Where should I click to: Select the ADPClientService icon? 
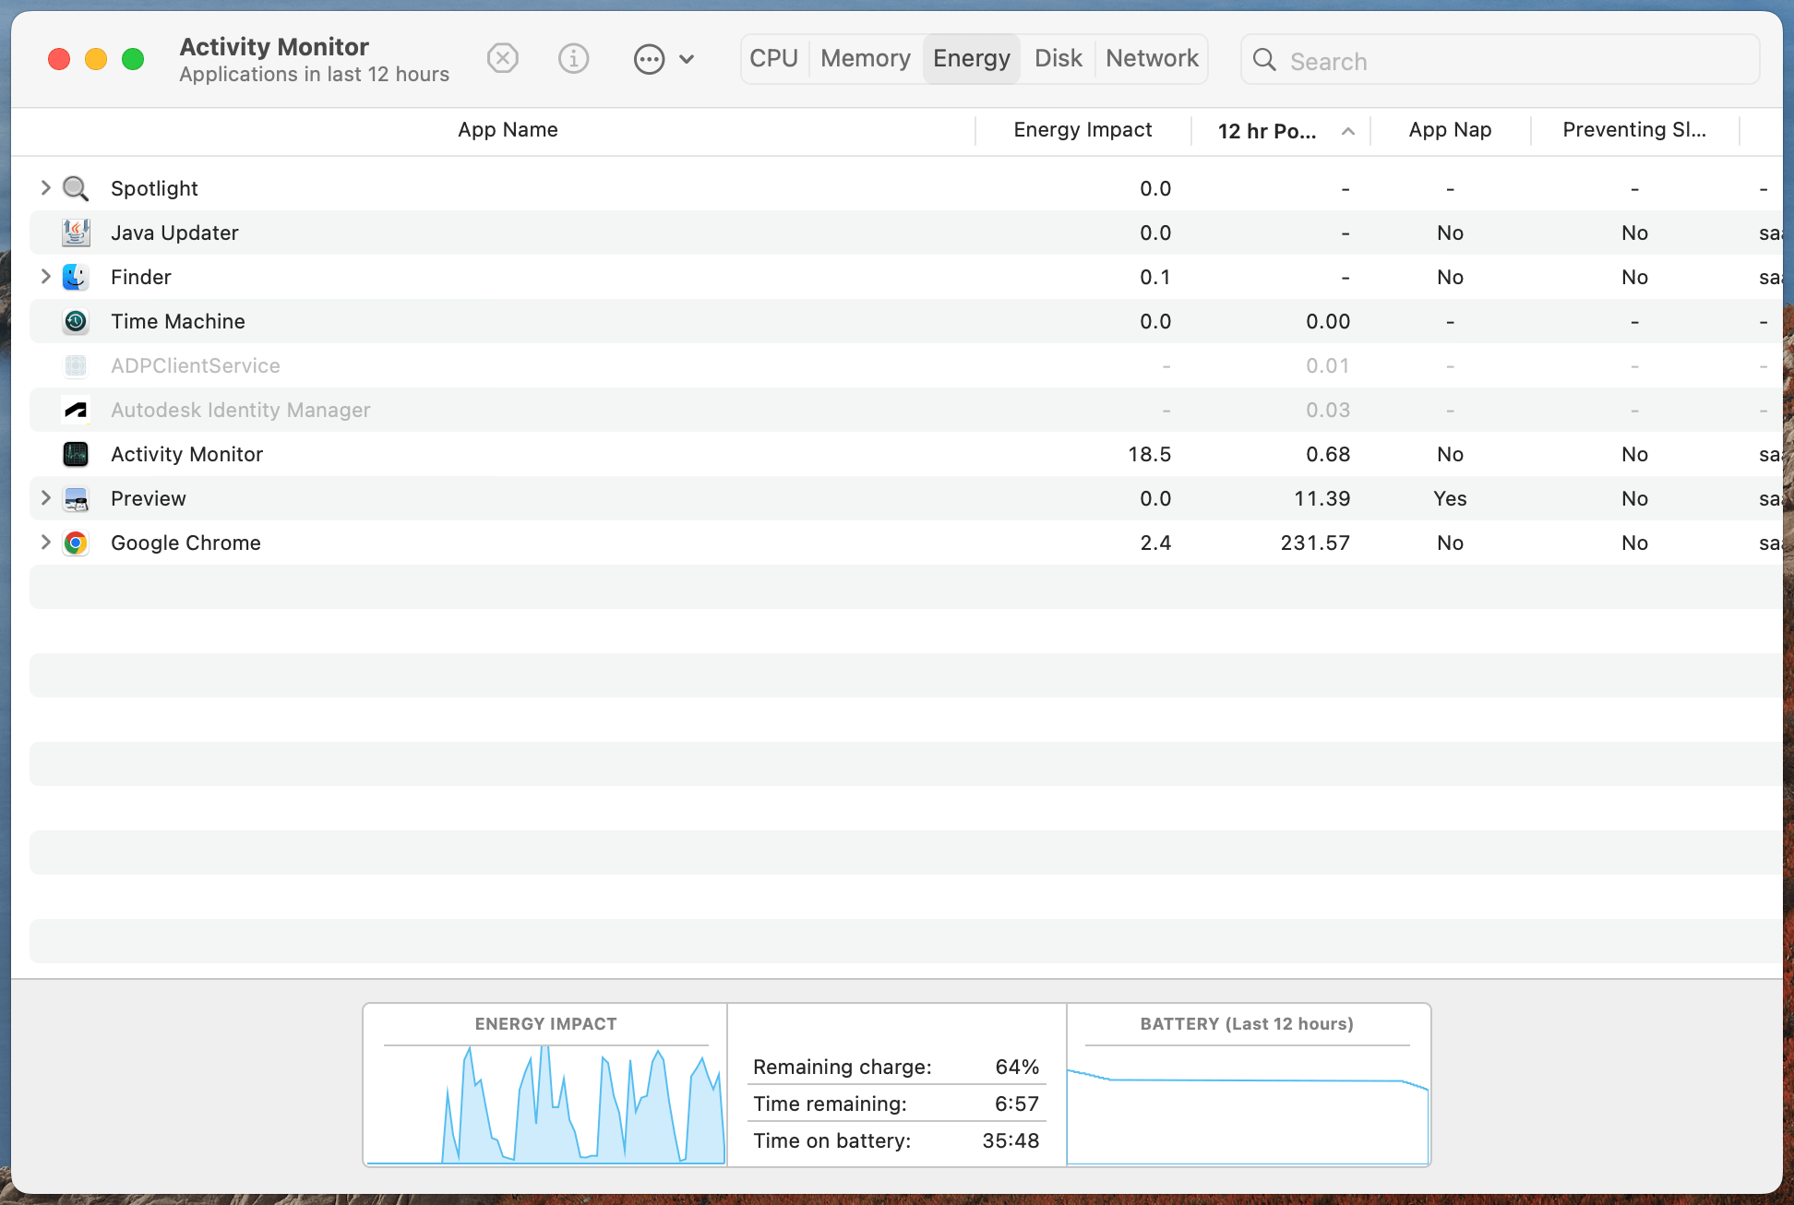[76, 365]
